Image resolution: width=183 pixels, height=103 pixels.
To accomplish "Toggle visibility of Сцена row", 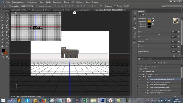I will 139,69.
